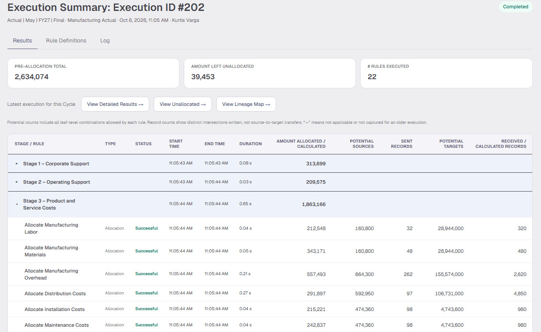Click the # Rules Executed card
This screenshot has width=541, height=332.
point(446,73)
